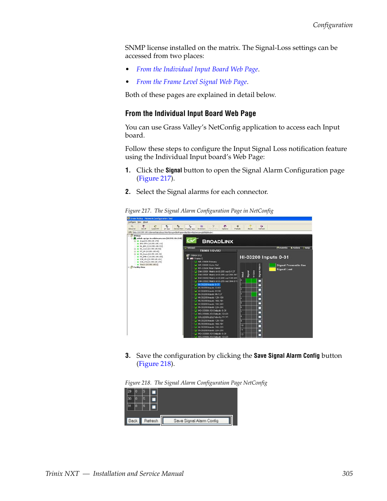Collapse the Frame 0 tree node
Screen dimensions: 387x501
click(x=187, y=258)
